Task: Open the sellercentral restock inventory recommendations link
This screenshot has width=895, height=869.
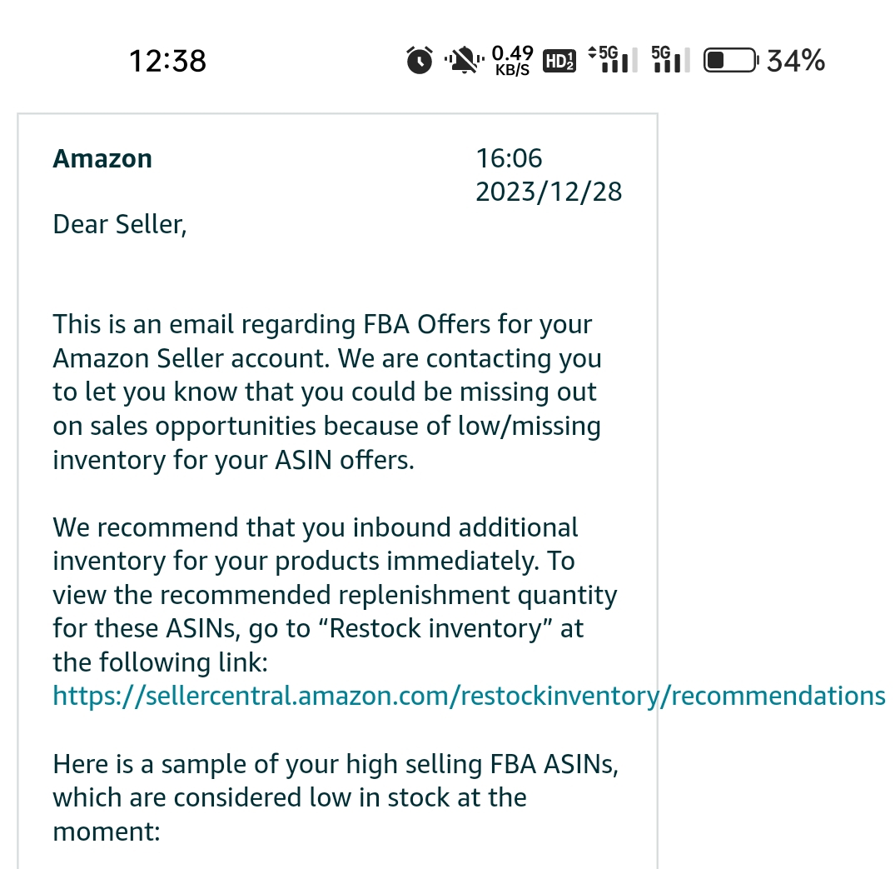Action: pos(469,696)
